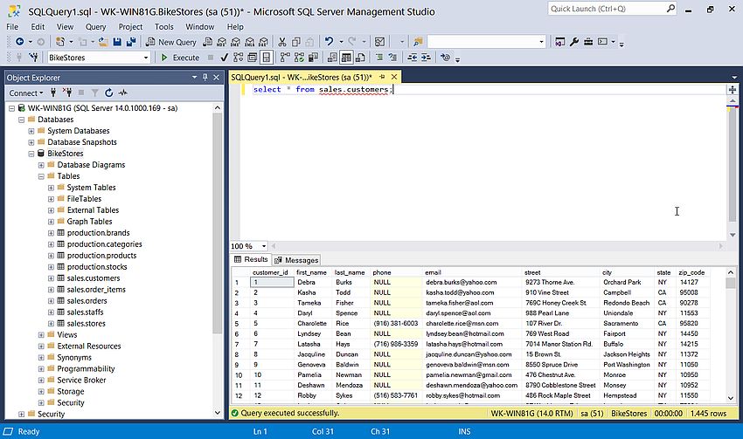Parse the query with the checkmark icon

(x=224, y=58)
